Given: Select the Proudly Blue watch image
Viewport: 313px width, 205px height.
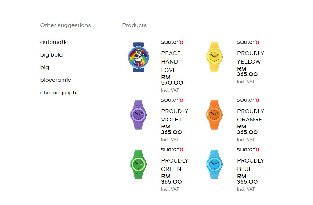Looking at the screenshot, I should [x=215, y=164].
